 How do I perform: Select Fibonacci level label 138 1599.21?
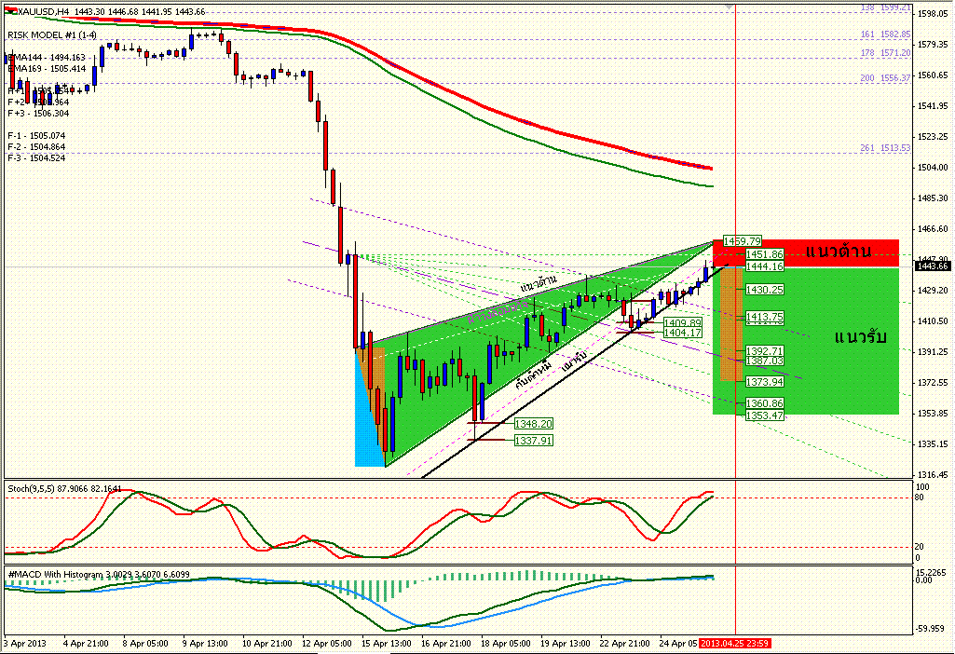[885, 7]
